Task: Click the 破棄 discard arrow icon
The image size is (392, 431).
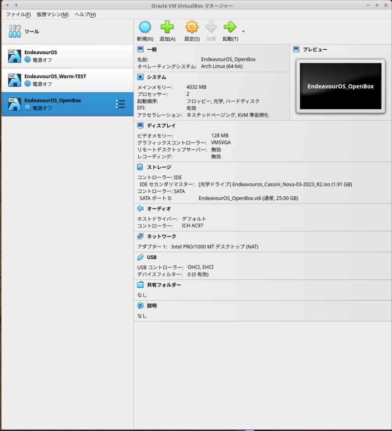Action: coord(211,27)
